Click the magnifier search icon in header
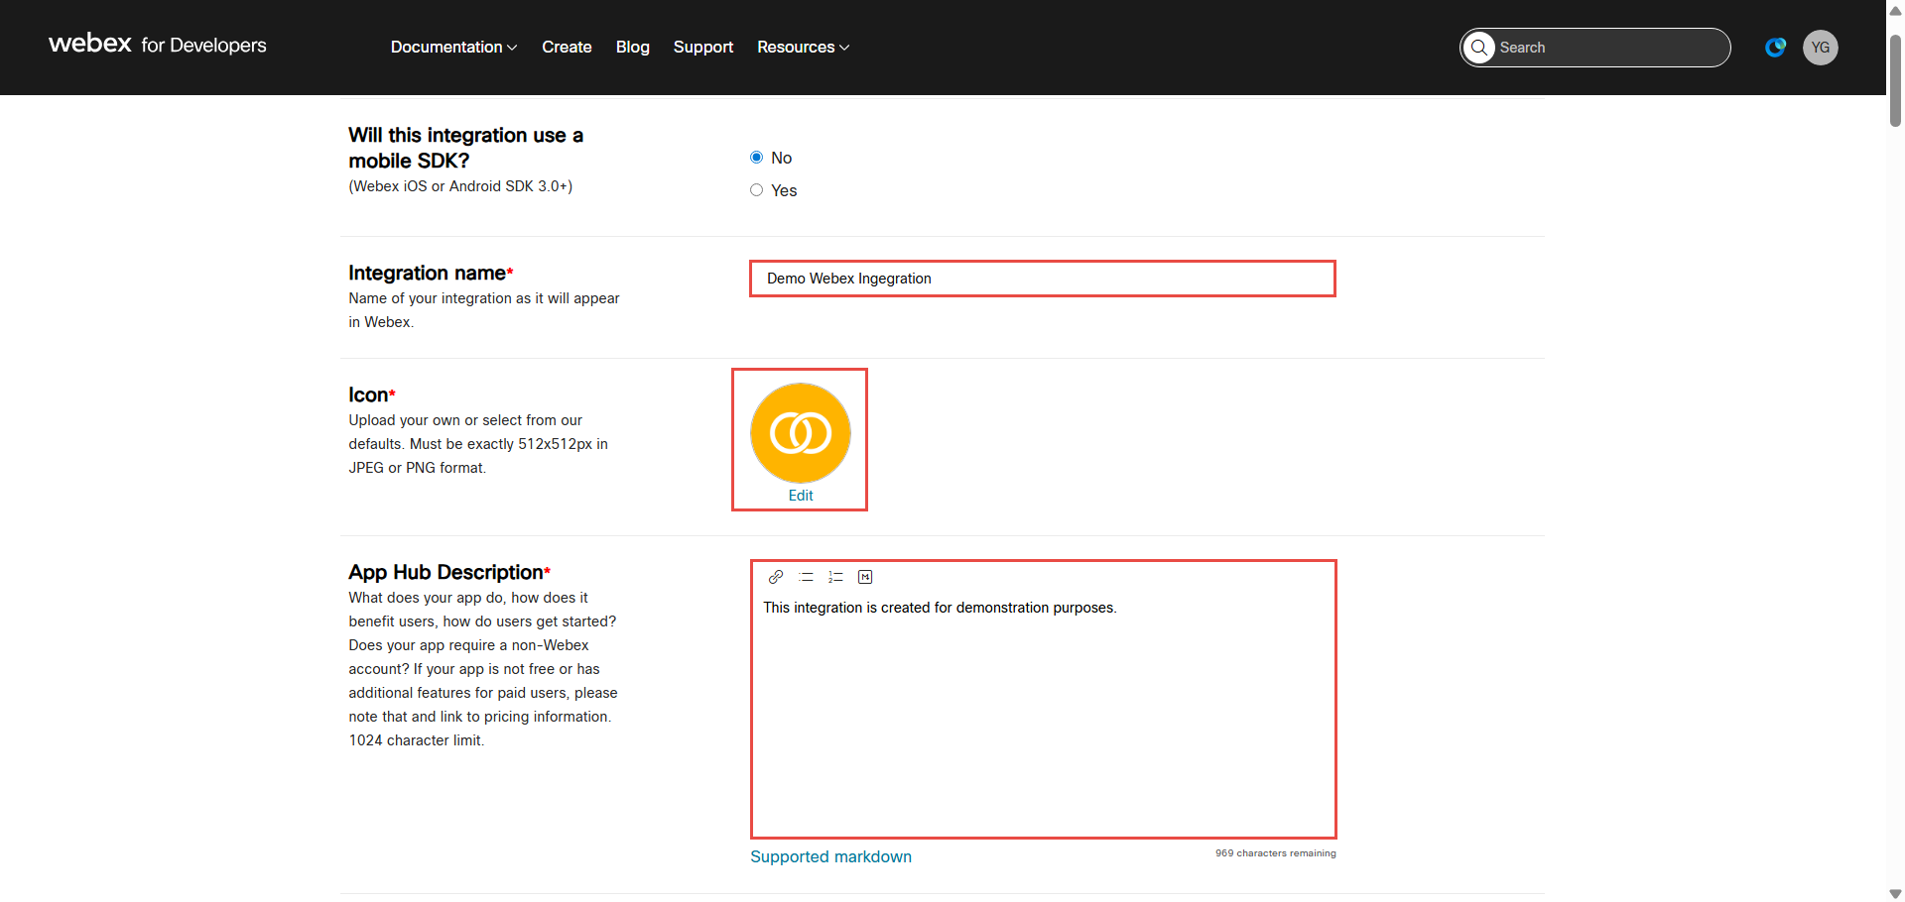The width and height of the screenshot is (1905, 902). point(1479,48)
